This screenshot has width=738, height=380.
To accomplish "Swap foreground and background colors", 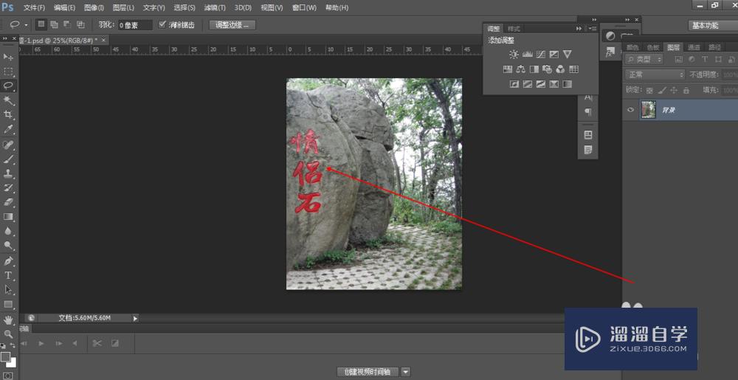I will point(13,345).
